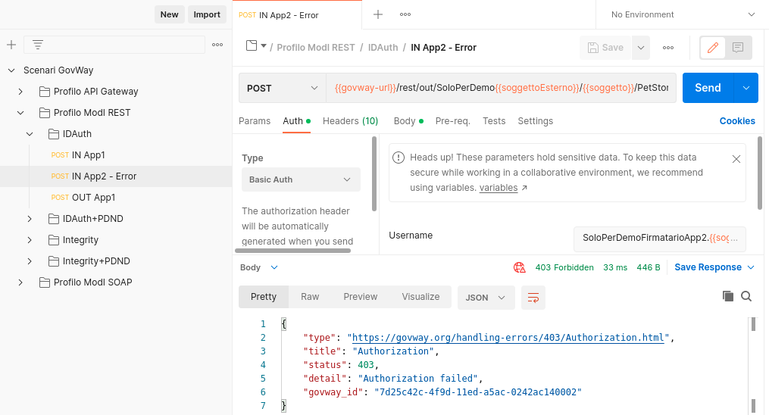This screenshot has height=415, width=769.
Task: Close the sensitive data heads-up notice
Action: pyautogui.click(x=736, y=159)
